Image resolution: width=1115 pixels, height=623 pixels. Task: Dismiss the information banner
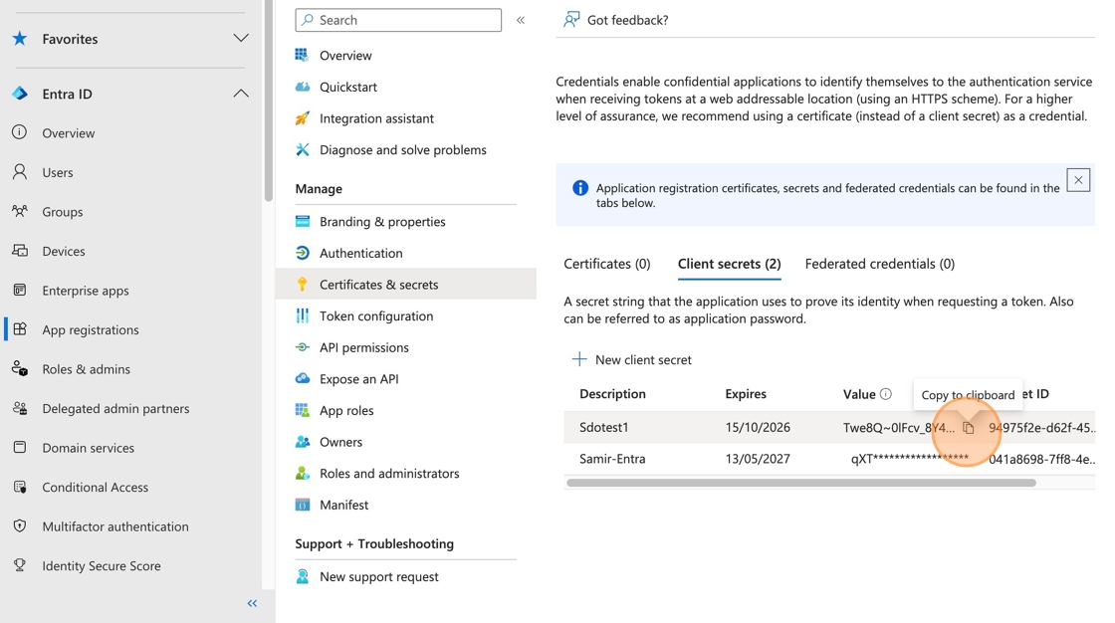coord(1078,180)
